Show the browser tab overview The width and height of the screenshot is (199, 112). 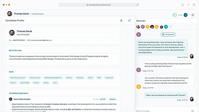pyautogui.click(x=194, y=5)
